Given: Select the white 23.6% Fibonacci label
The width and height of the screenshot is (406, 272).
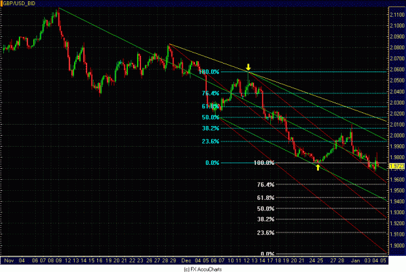Looking at the screenshot, I should (x=266, y=232).
